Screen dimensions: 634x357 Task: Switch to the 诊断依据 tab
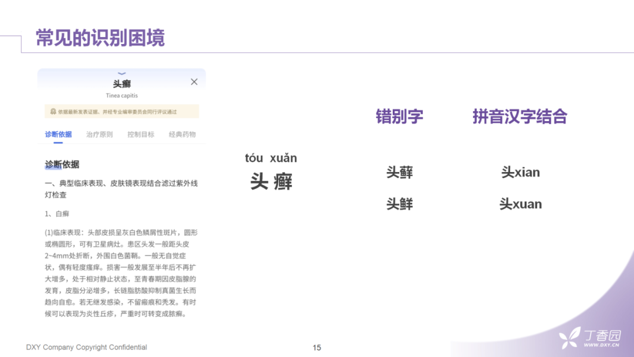58,134
